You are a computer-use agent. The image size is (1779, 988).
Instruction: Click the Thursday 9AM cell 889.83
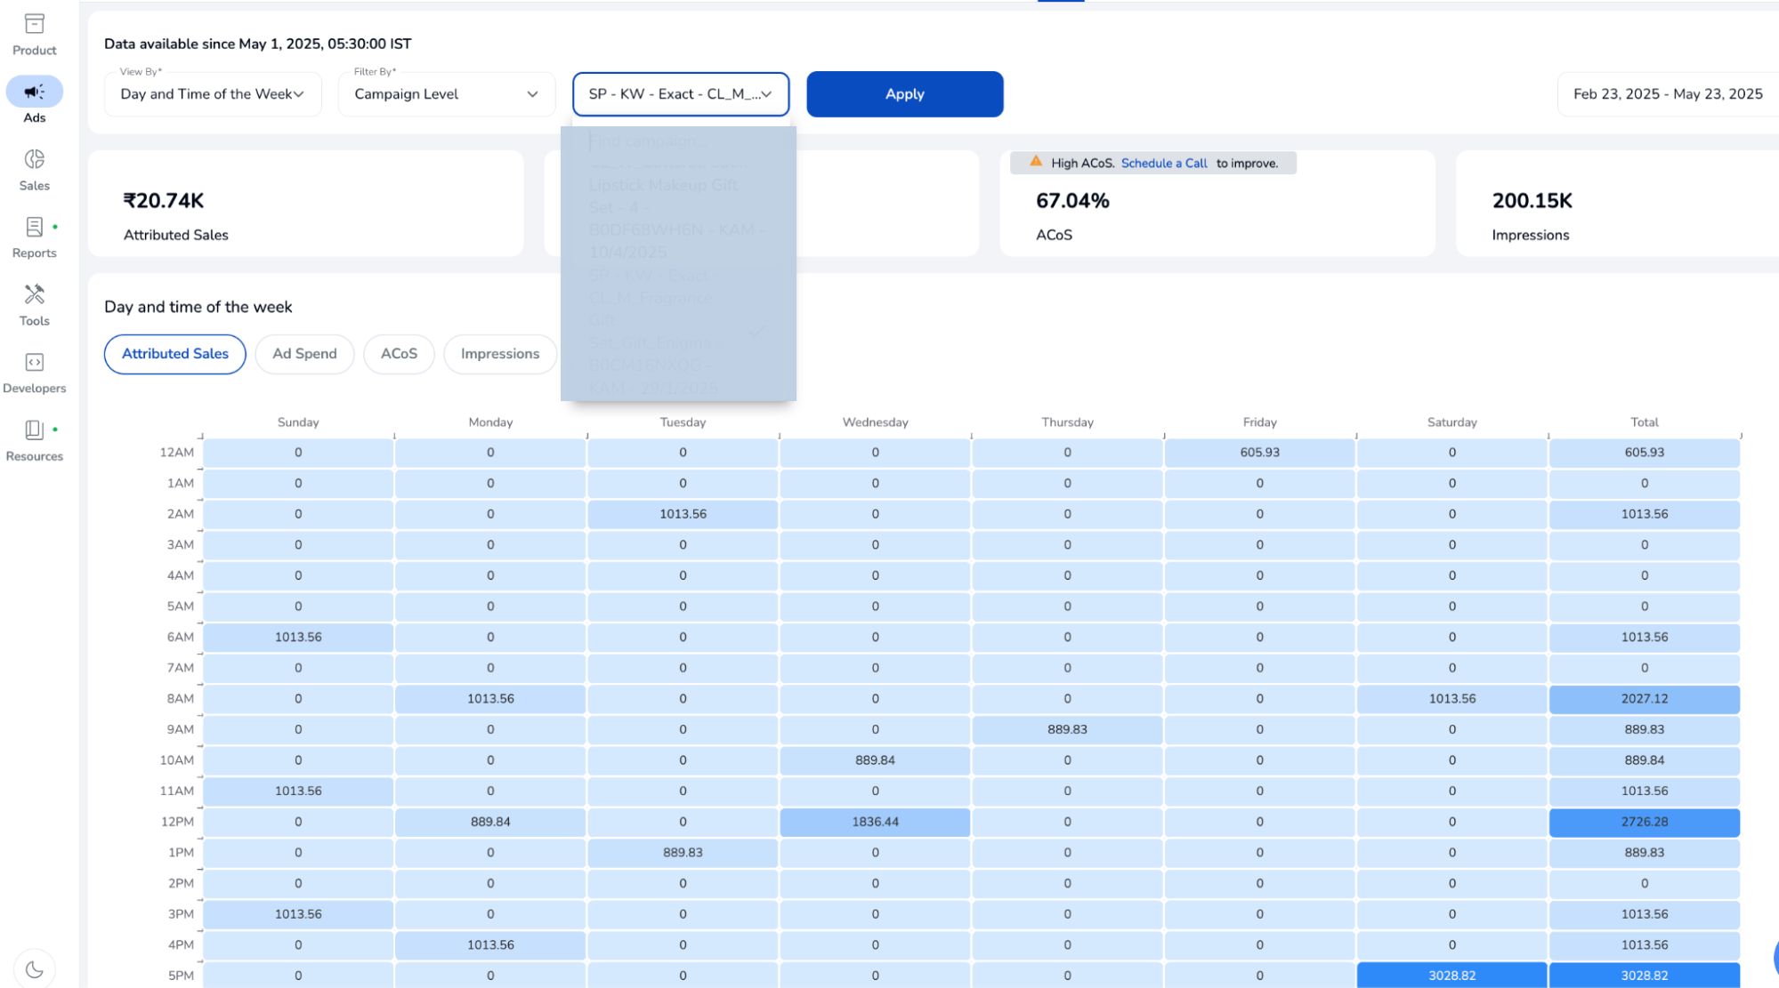pos(1067,729)
